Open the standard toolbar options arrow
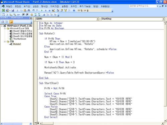The height and width of the screenshot is (125, 167). [x=112, y=11]
